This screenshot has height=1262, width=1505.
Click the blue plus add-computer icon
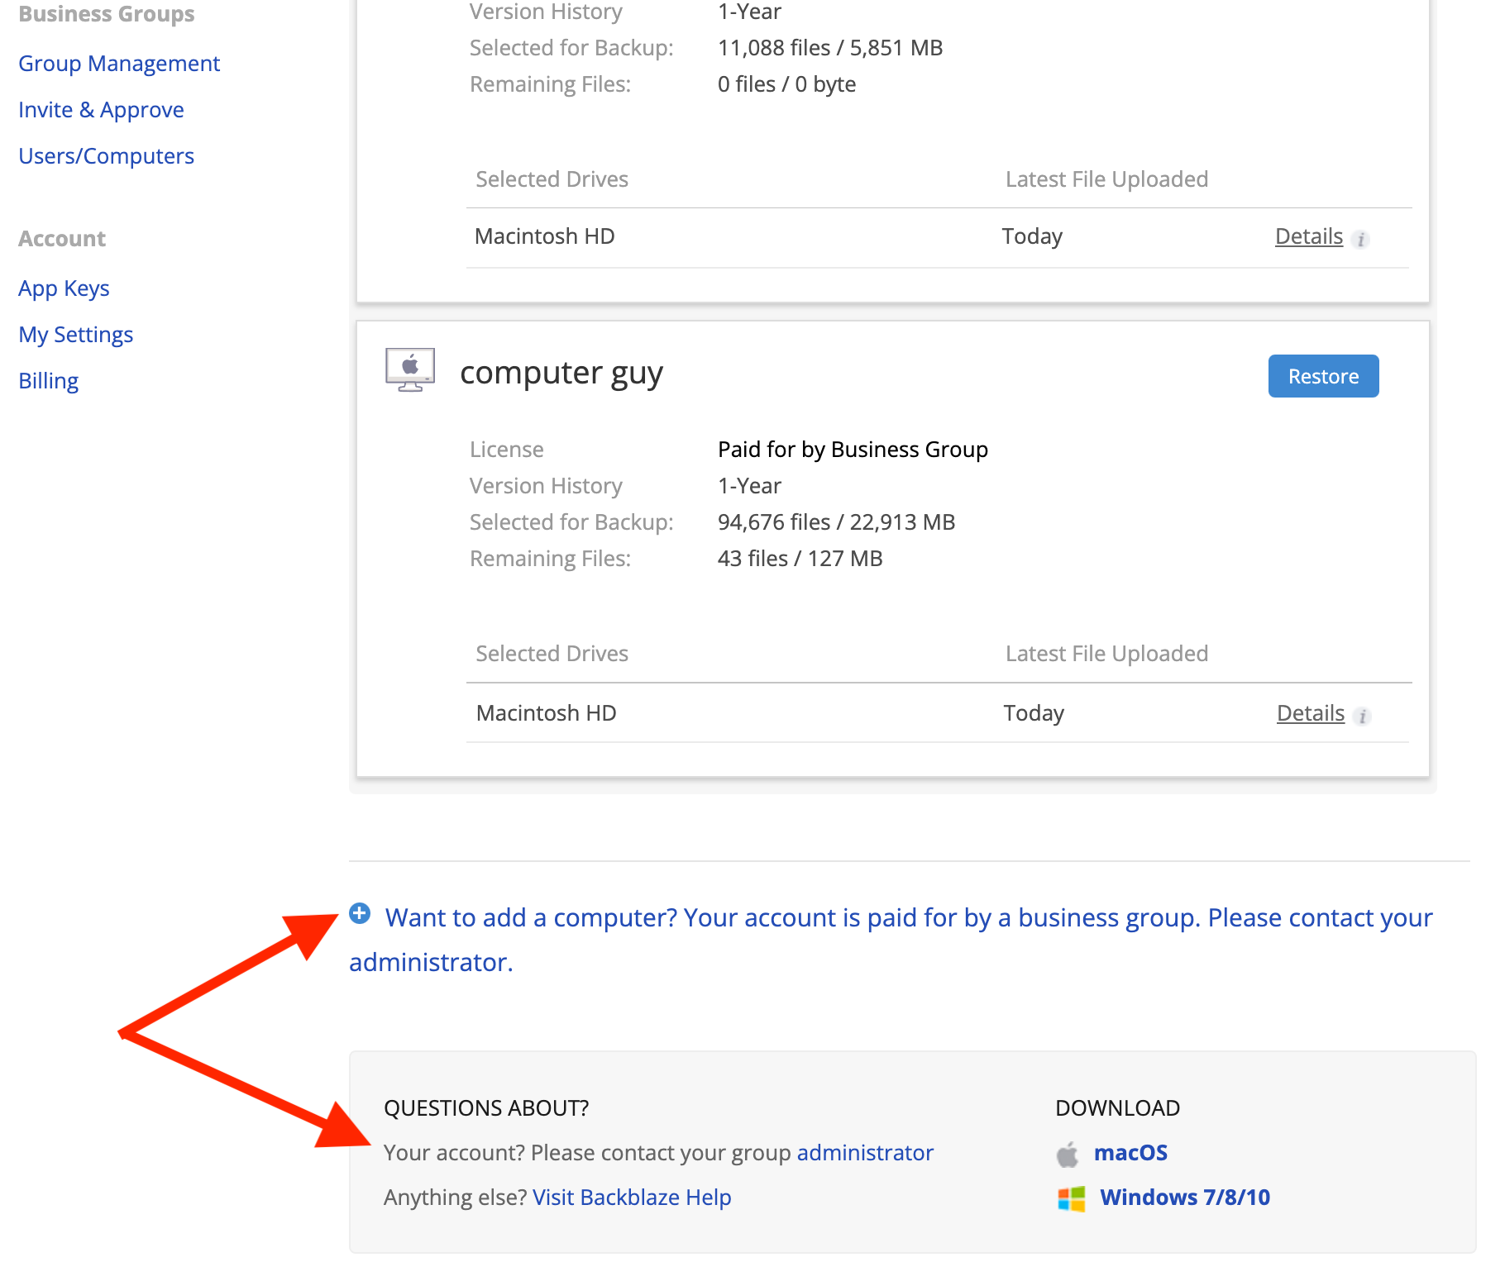[360, 913]
